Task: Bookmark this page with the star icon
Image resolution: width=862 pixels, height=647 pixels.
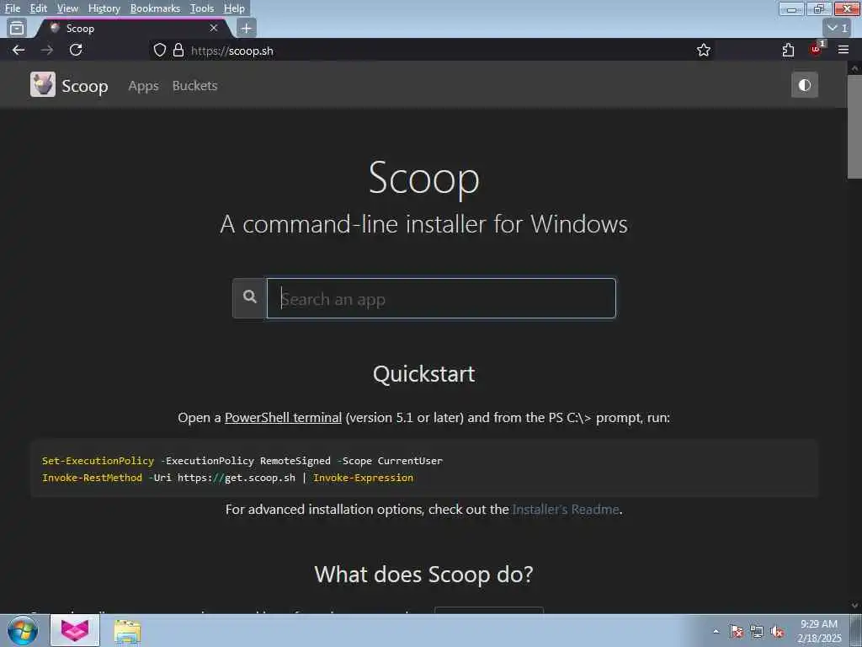Action: tap(703, 50)
